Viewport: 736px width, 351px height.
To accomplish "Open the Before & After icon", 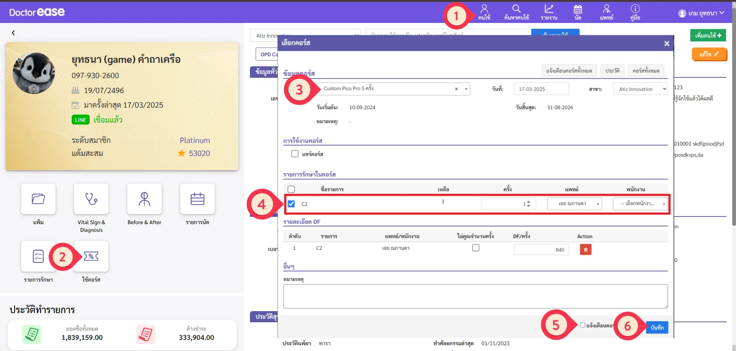I will (x=145, y=199).
